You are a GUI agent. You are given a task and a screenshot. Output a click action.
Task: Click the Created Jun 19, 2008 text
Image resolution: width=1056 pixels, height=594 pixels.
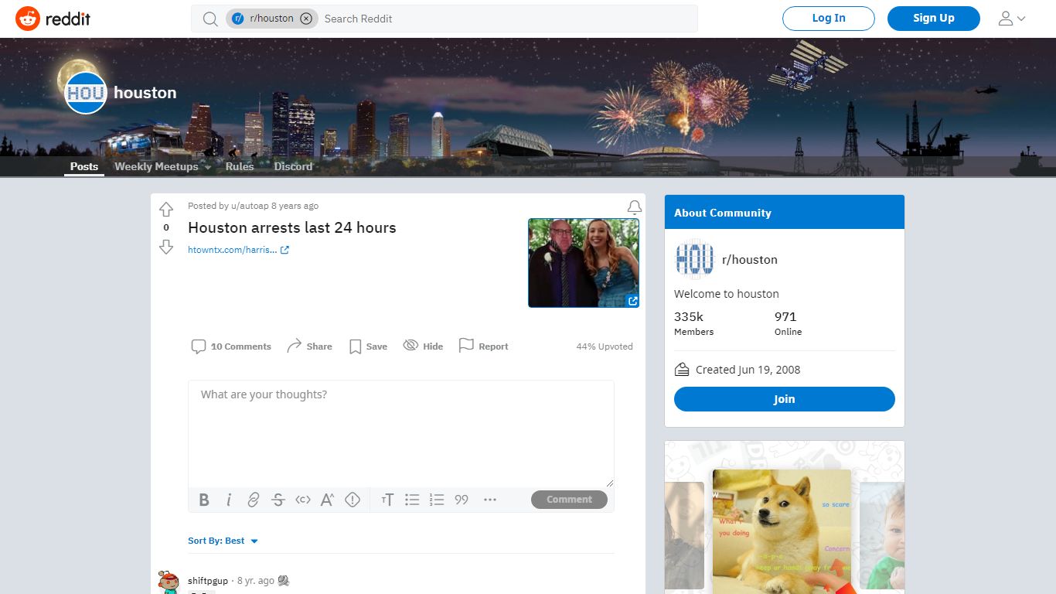coord(748,370)
